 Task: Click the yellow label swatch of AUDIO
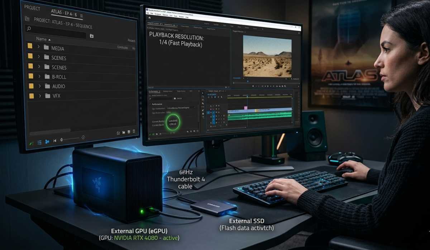pos(31,86)
